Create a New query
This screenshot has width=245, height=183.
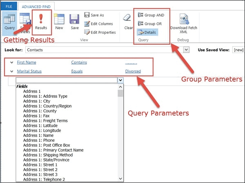[x=59, y=22]
